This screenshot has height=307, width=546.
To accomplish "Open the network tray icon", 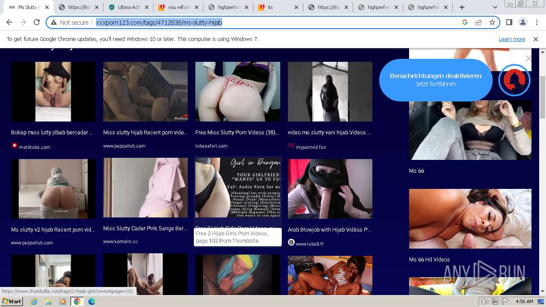I will tap(495, 301).
